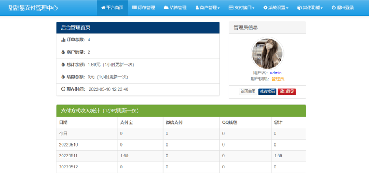The width and height of the screenshot is (369, 173).
Task: Click the droplet icon beside 商户数量
Action: pyautogui.click(x=63, y=52)
